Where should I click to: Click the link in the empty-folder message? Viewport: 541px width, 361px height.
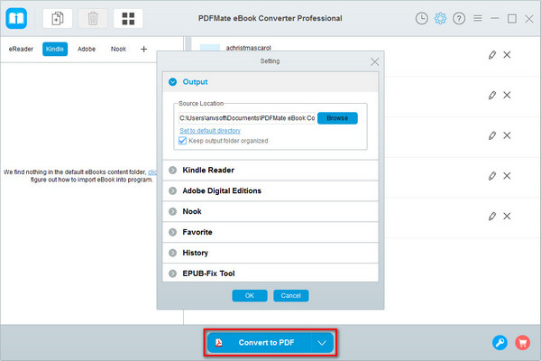(152, 171)
